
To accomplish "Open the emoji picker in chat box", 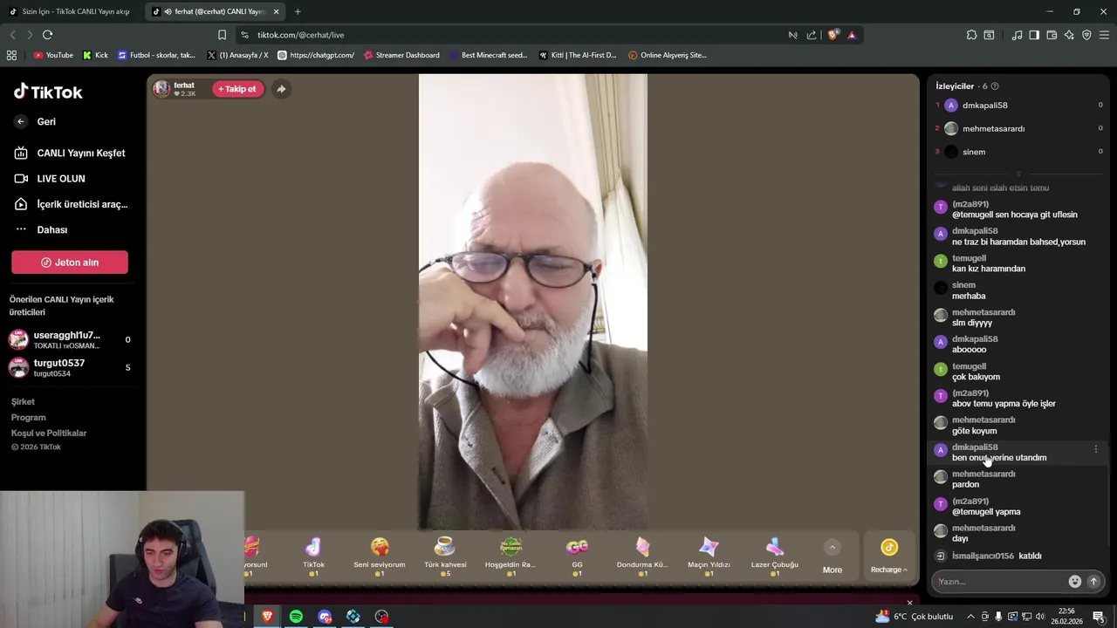I will click(1075, 582).
